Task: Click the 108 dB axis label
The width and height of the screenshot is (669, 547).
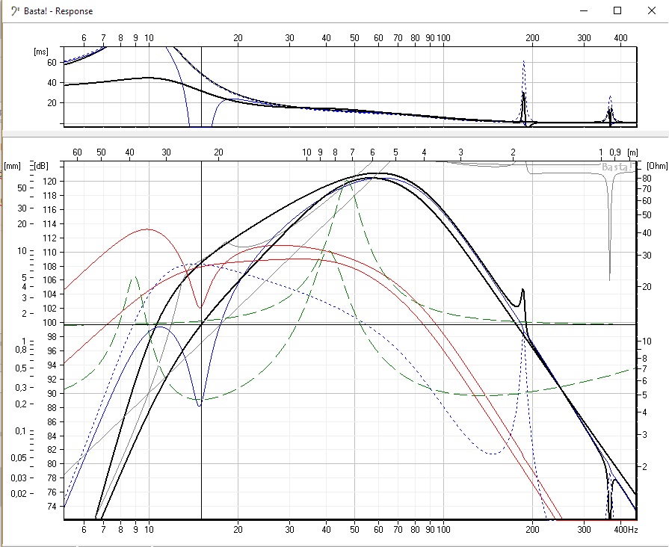Action: tap(50, 266)
